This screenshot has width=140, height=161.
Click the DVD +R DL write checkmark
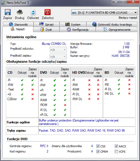point(65,115)
